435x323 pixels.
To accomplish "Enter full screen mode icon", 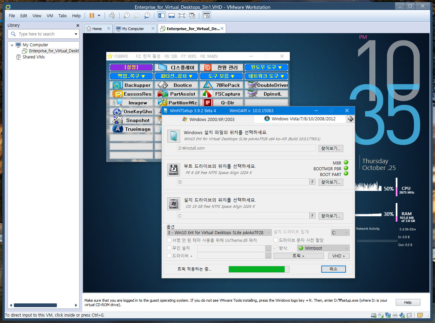I will click(x=182, y=16).
